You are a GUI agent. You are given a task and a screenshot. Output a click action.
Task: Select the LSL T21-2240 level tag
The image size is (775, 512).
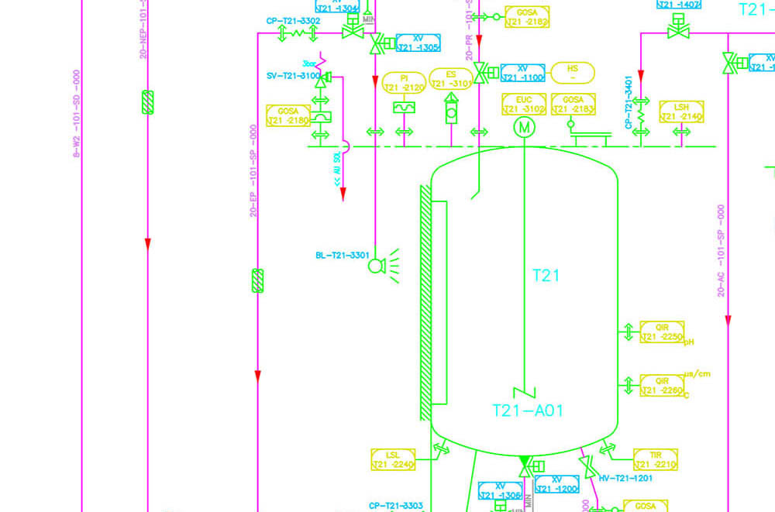click(x=393, y=459)
